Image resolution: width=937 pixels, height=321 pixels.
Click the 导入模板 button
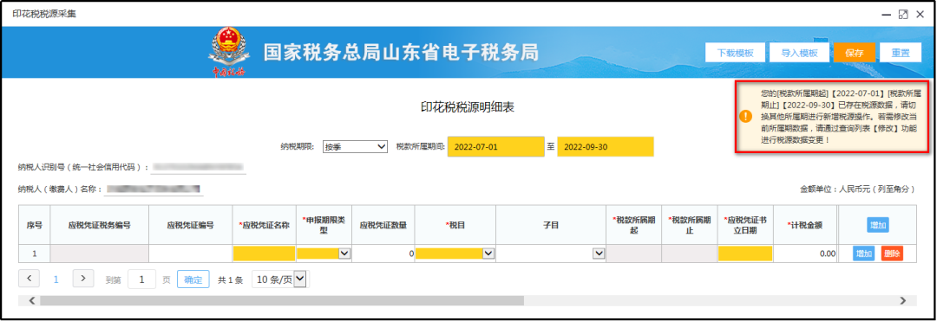coord(799,53)
